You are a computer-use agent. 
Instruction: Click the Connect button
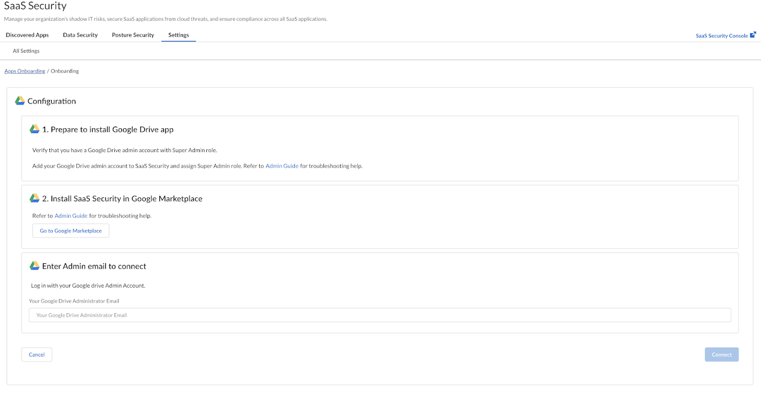click(x=722, y=355)
